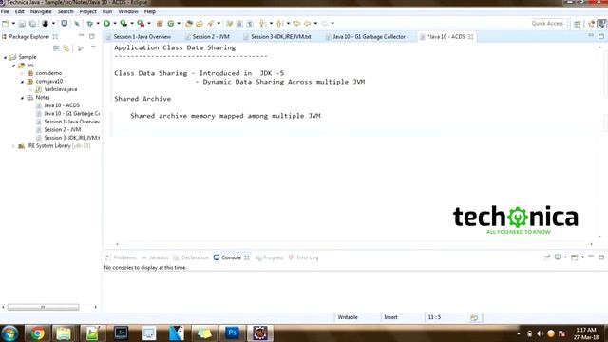Switch to the Problems view tab

coord(124,257)
